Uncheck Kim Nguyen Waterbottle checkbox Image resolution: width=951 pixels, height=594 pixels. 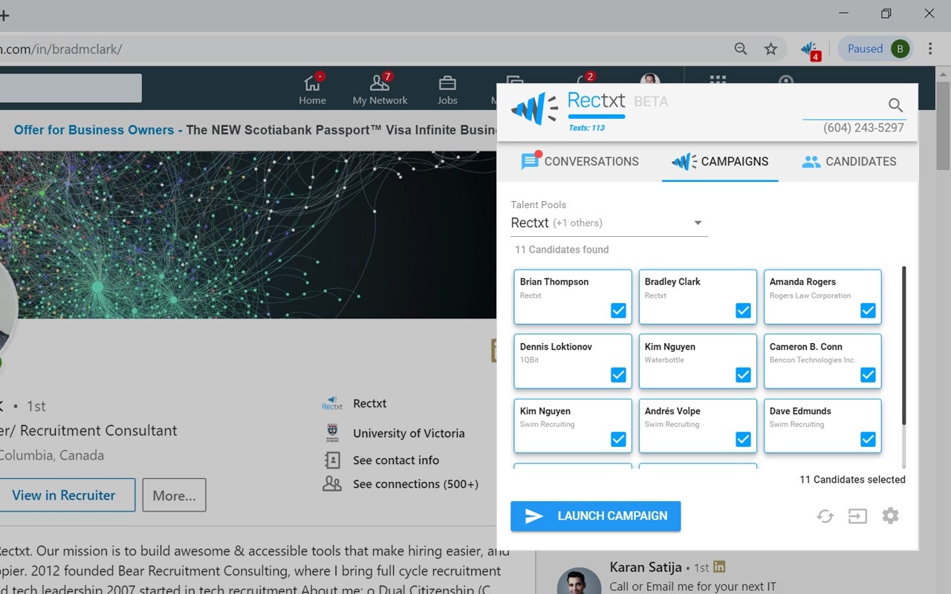tap(743, 375)
